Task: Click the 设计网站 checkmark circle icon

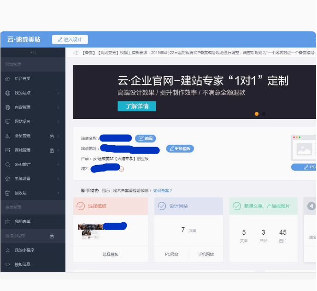Action: (162, 206)
